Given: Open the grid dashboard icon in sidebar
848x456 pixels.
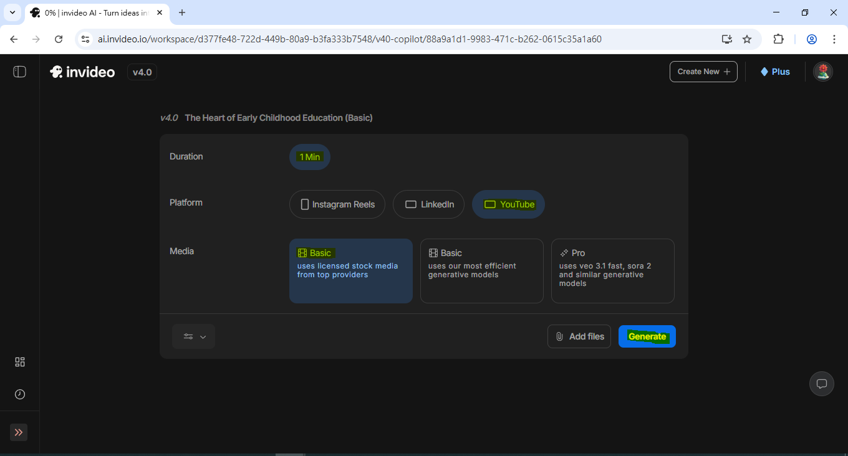Looking at the screenshot, I should [20, 362].
